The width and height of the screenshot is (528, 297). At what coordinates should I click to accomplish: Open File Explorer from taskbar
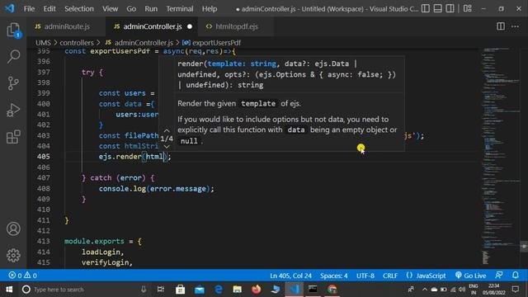click(237, 290)
